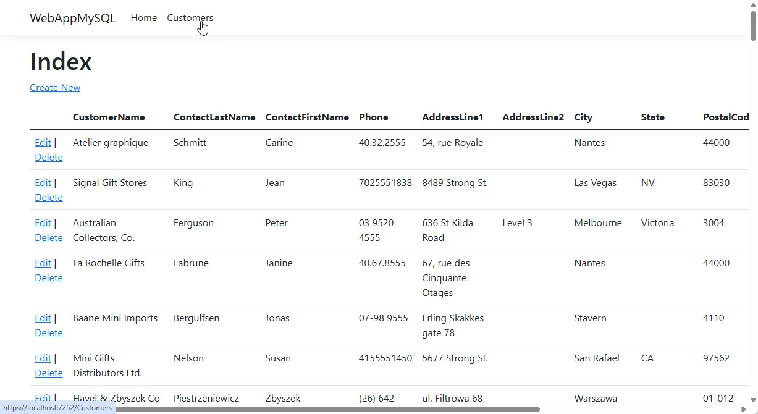Click the Create New link

55,88
